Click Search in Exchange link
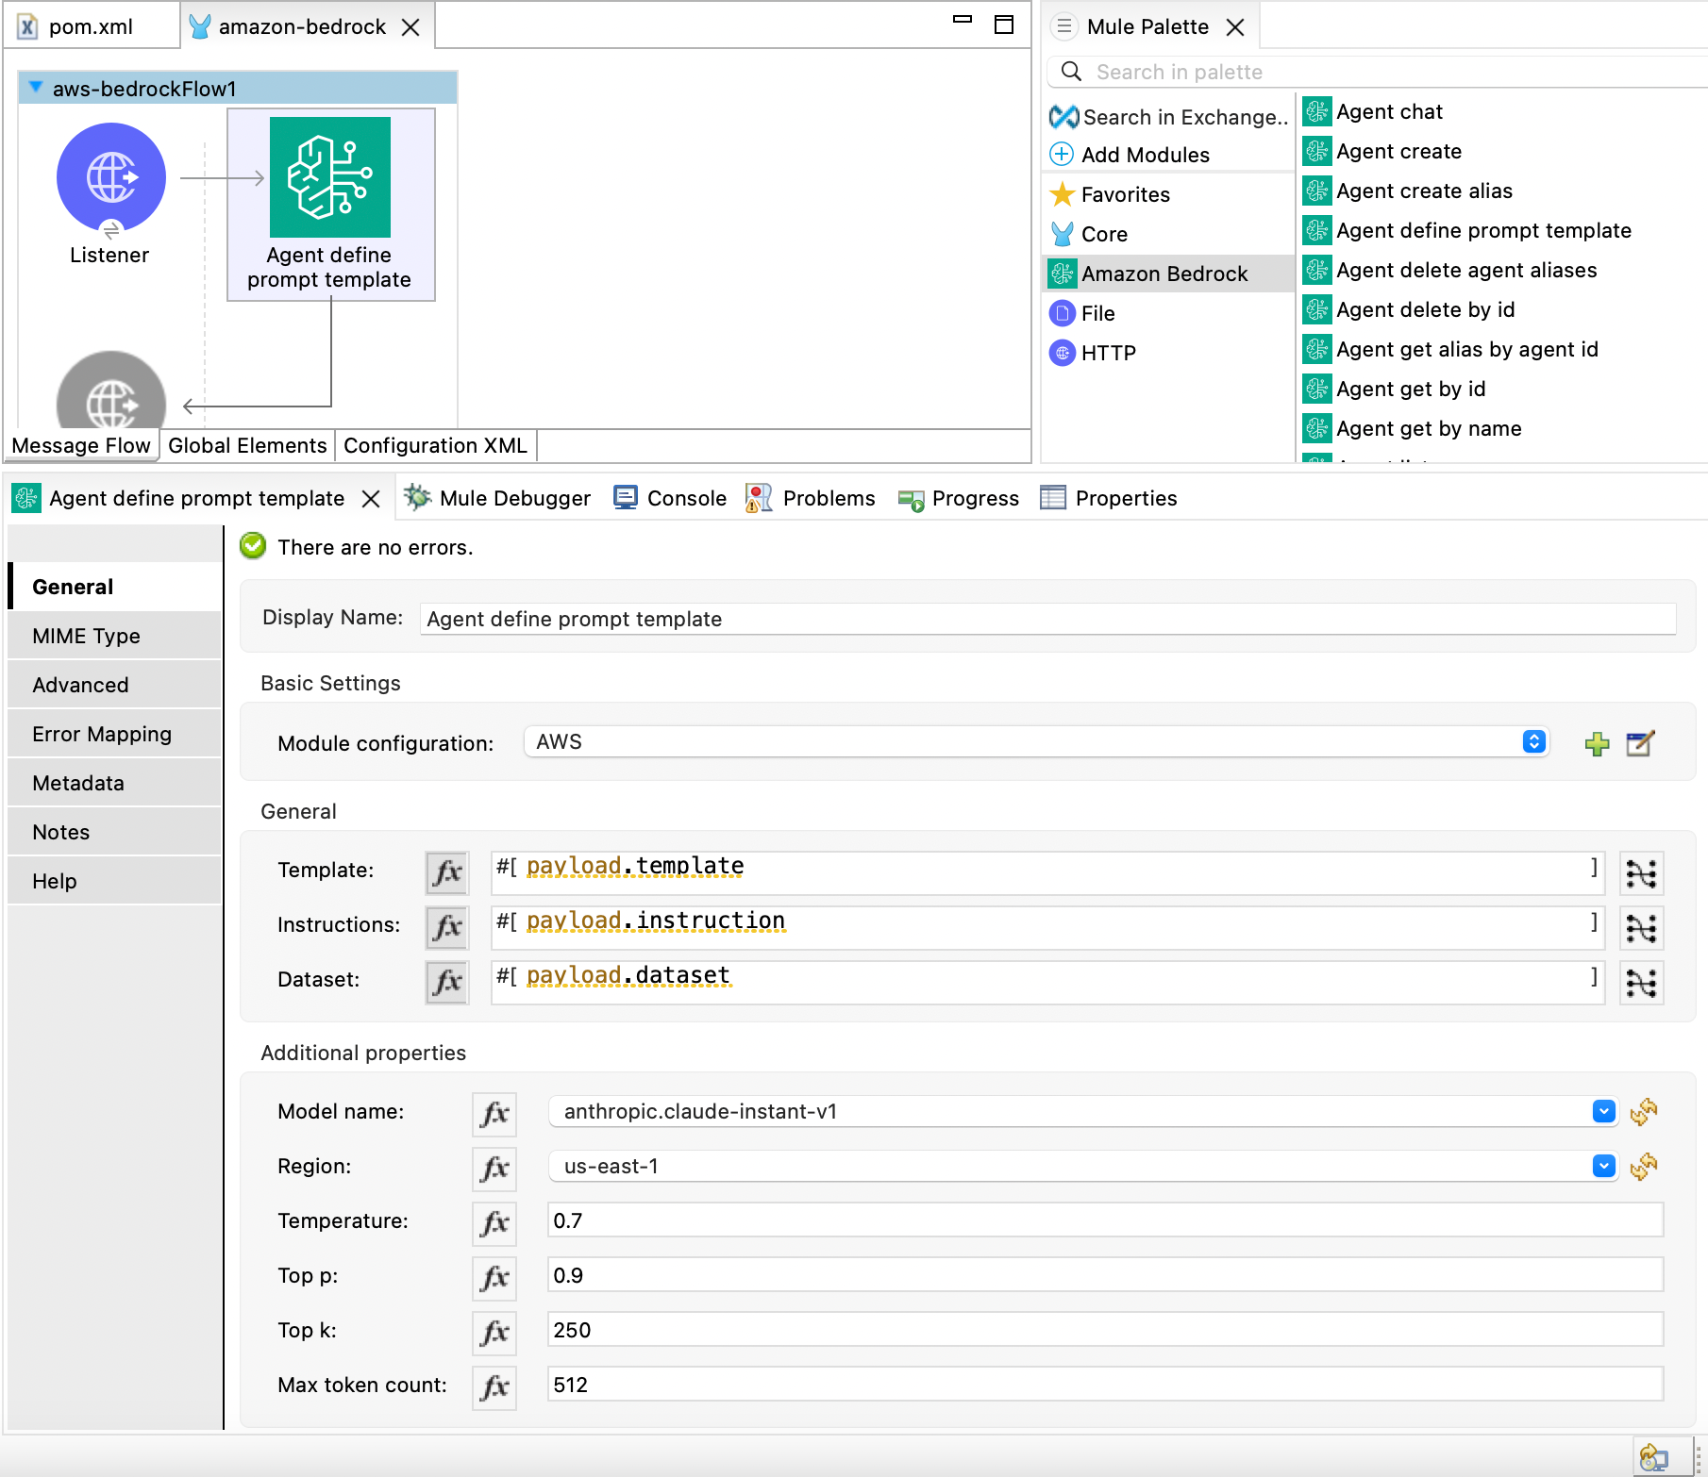Viewport: 1708px width, 1477px height. pos(1169,117)
